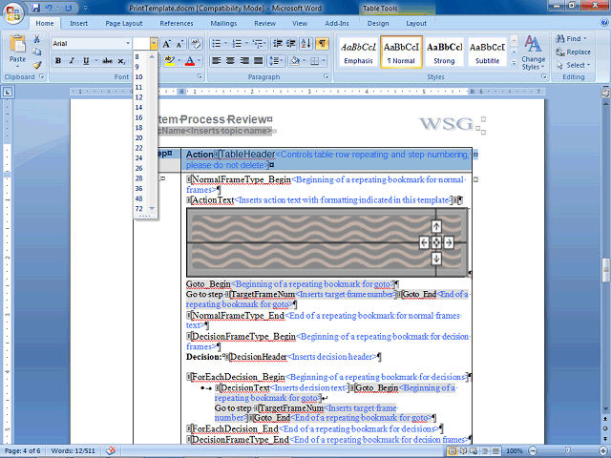
Task: Open bullets list dropdown arrow
Action: tap(225, 44)
